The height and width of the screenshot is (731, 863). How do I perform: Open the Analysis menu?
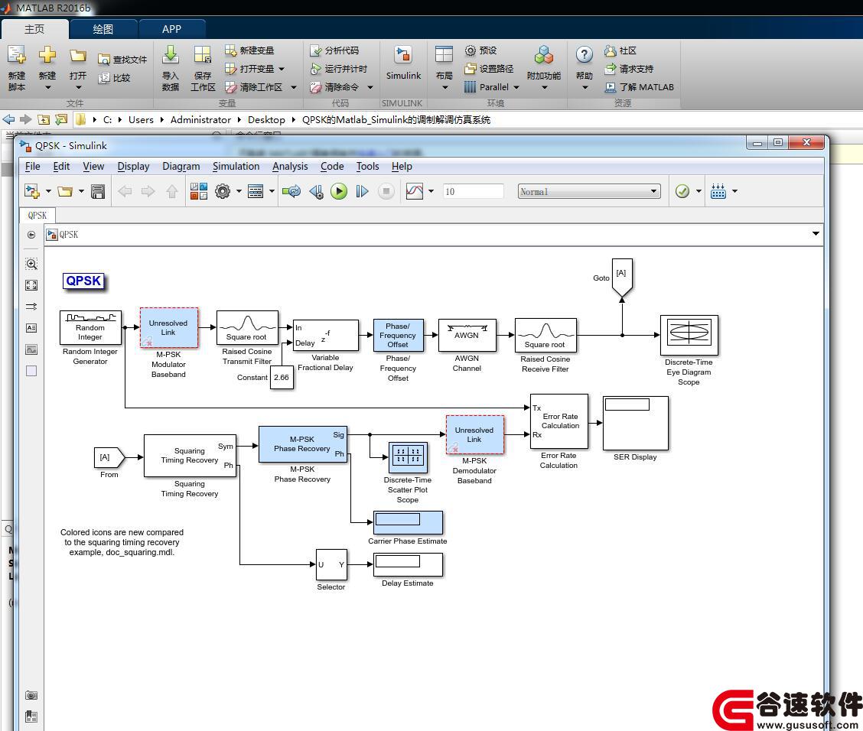pos(290,166)
